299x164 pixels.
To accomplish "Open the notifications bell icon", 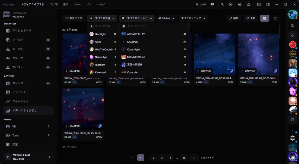I will pos(248,4).
